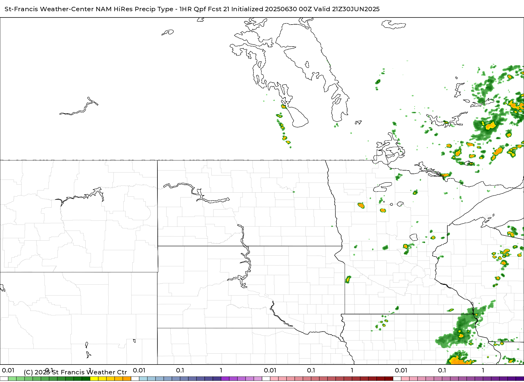Click the 0.1 label above the blue scale

click(x=180, y=370)
